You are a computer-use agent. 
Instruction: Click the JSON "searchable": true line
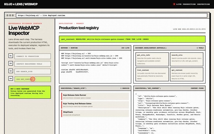(x=147, y=131)
